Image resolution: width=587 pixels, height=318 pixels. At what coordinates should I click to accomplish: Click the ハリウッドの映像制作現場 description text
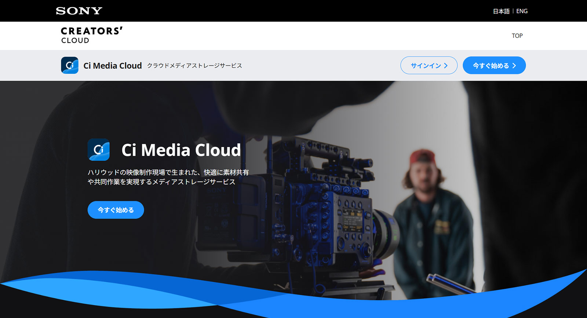click(168, 177)
